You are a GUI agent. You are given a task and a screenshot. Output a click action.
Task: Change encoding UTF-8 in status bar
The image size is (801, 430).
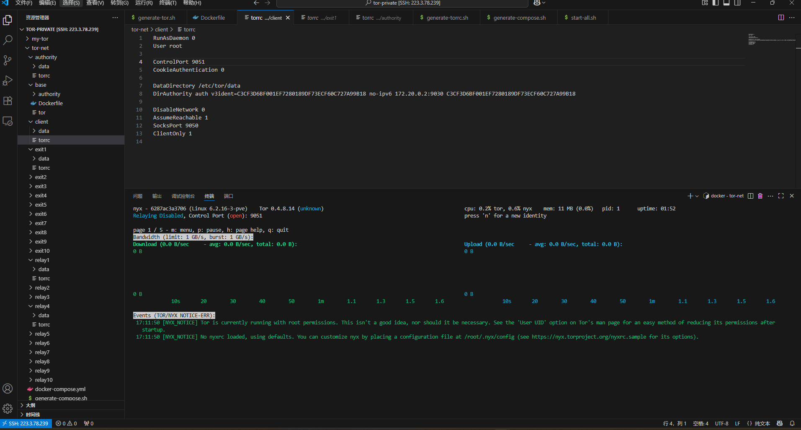tap(721, 423)
